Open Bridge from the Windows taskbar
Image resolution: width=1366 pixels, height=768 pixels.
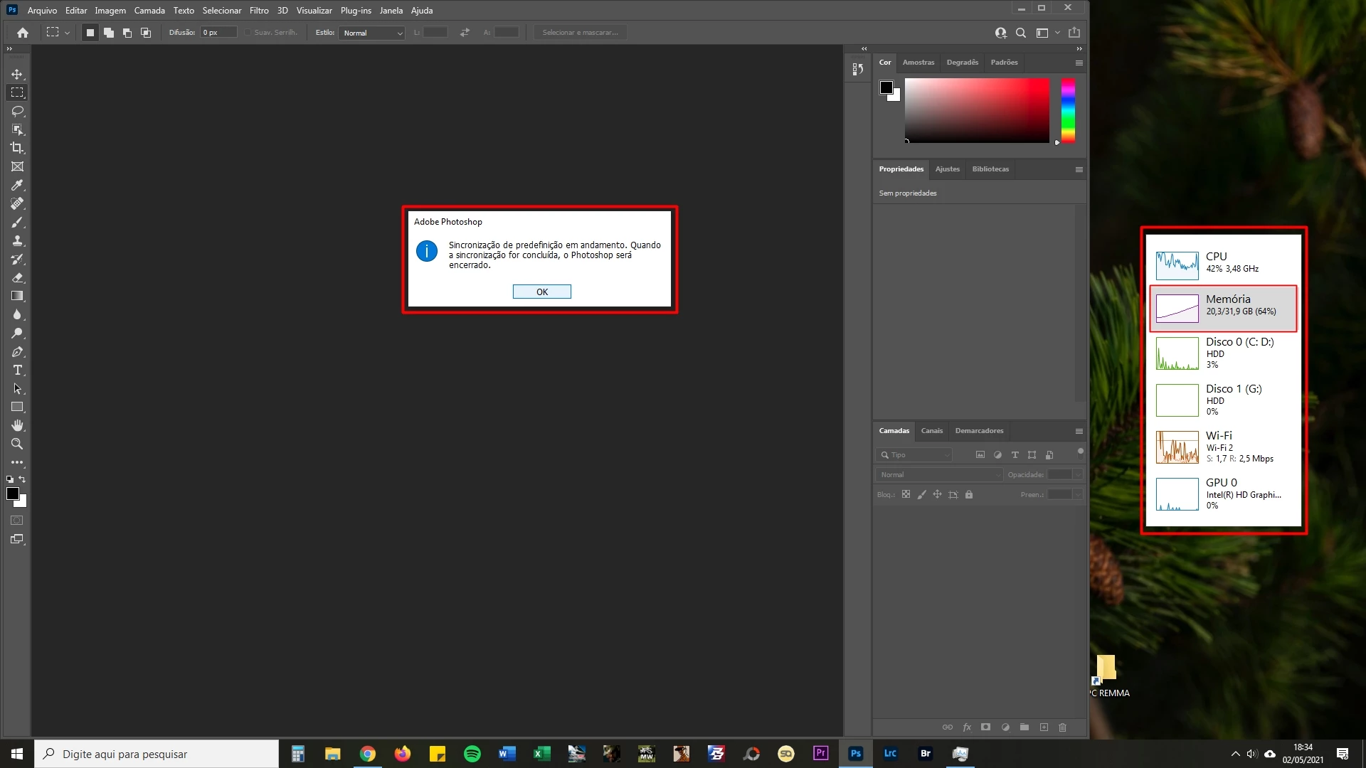925,754
